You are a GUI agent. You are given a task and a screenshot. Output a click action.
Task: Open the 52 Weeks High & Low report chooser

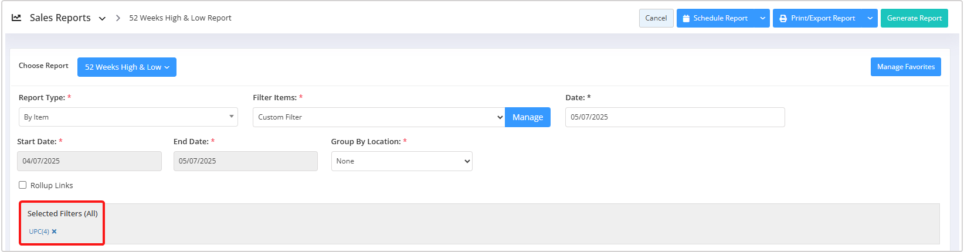pos(127,67)
